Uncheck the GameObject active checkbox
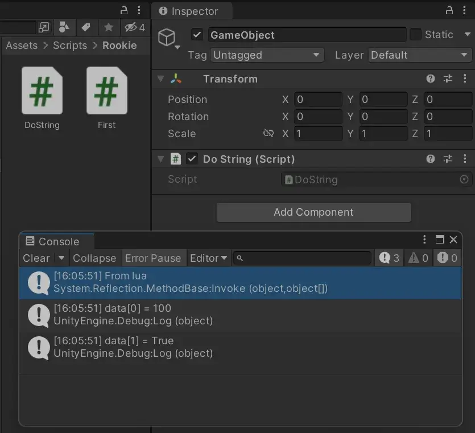475x433 pixels. 197,35
